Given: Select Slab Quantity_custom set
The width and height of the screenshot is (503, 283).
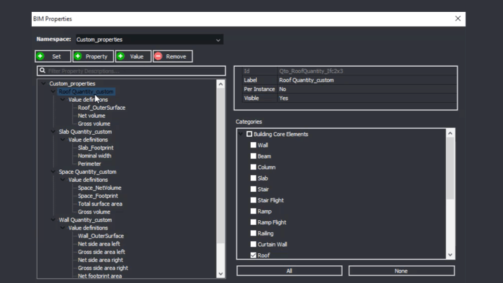Looking at the screenshot, I should pyautogui.click(x=85, y=132).
